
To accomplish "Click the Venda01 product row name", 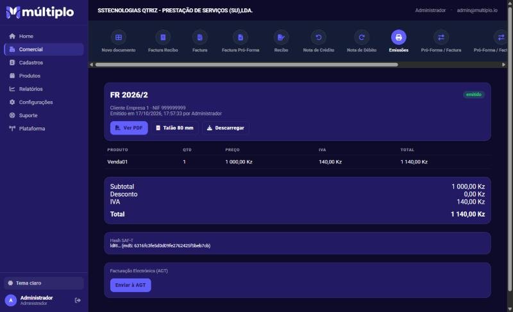I will pyautogui.click(x=117, y=161).
